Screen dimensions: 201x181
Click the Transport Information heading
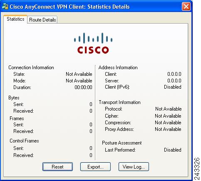(119, 102)
